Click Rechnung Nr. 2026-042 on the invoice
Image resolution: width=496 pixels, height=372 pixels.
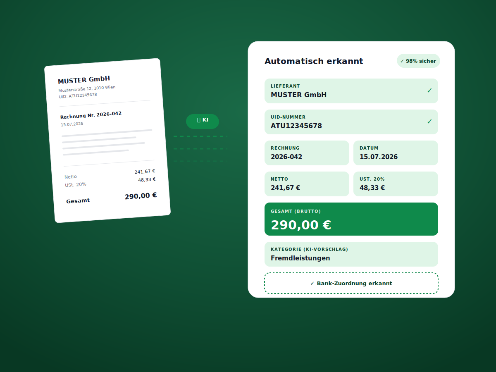(x=91, y=115)
